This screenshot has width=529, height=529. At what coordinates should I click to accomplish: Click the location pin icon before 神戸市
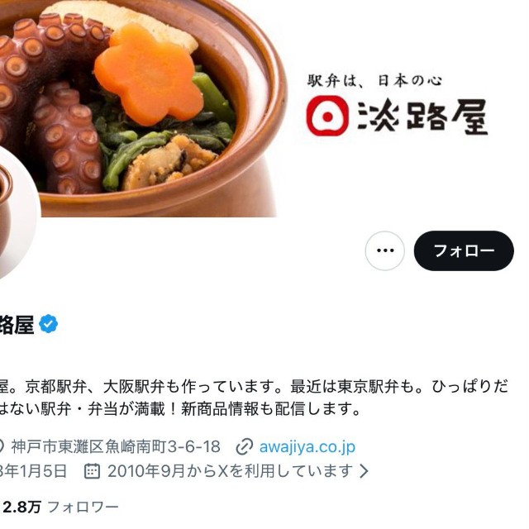[2, 446]
